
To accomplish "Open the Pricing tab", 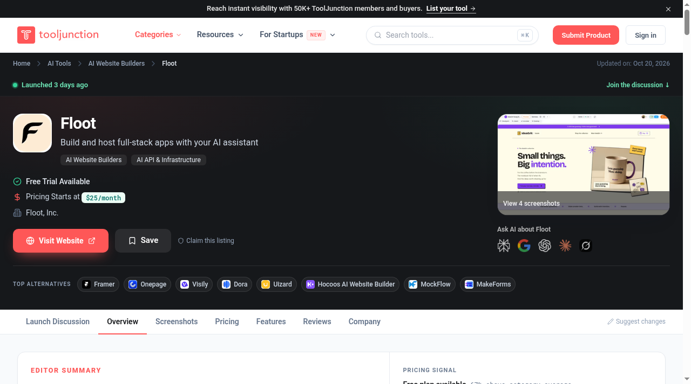I will [227, 322].
